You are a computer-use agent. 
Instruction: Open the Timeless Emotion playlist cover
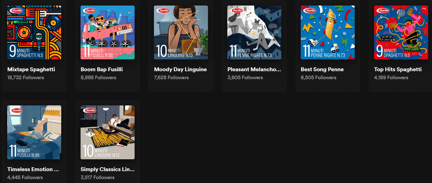34,132
